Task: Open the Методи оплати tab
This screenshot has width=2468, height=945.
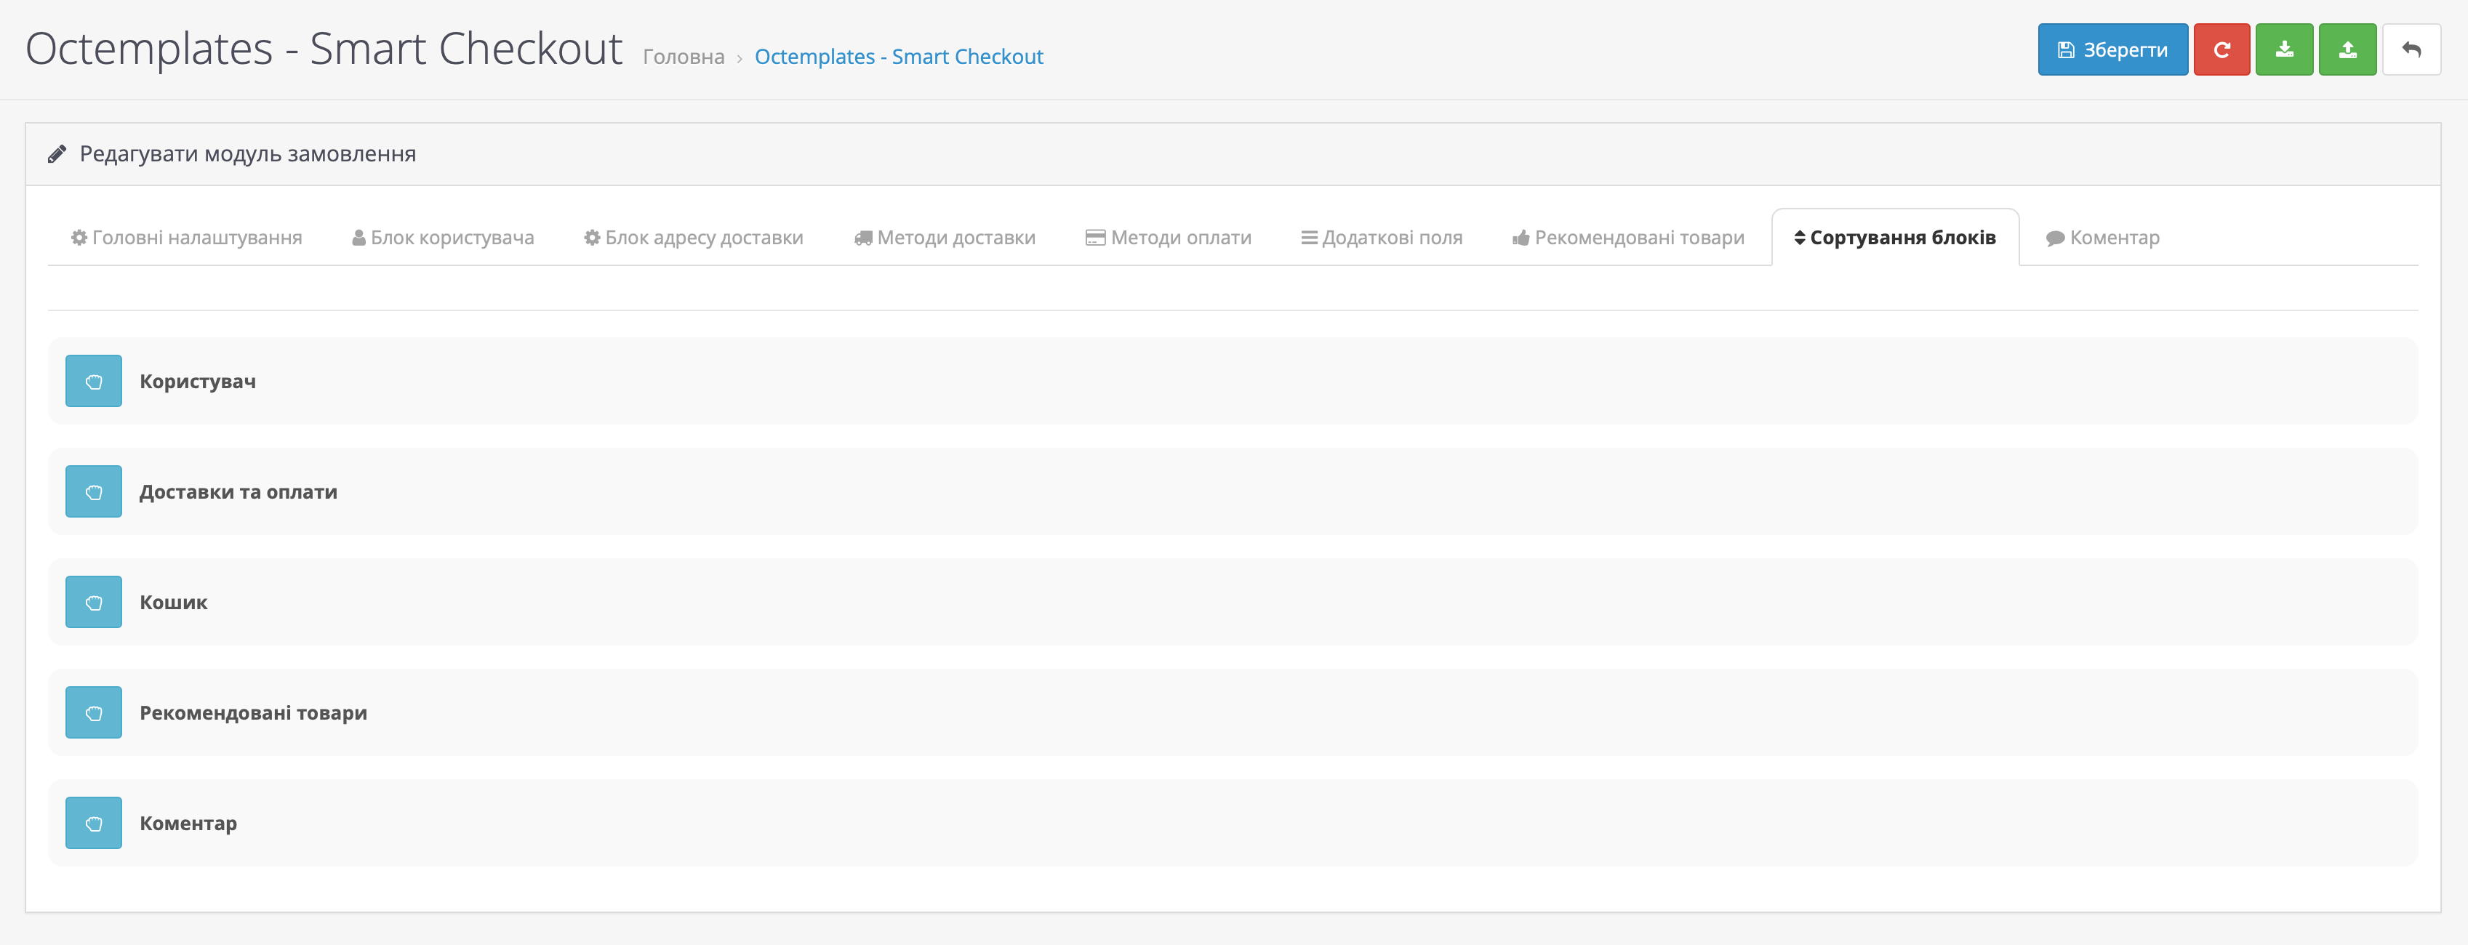Action: [x=1168, y=238]
